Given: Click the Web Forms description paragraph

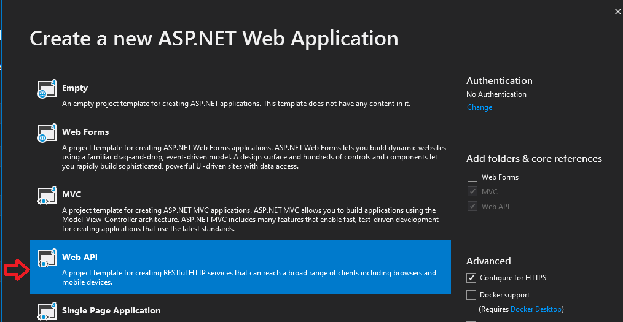Looking at the screenshot, I should pyautogui.click(x=254, y=157).
